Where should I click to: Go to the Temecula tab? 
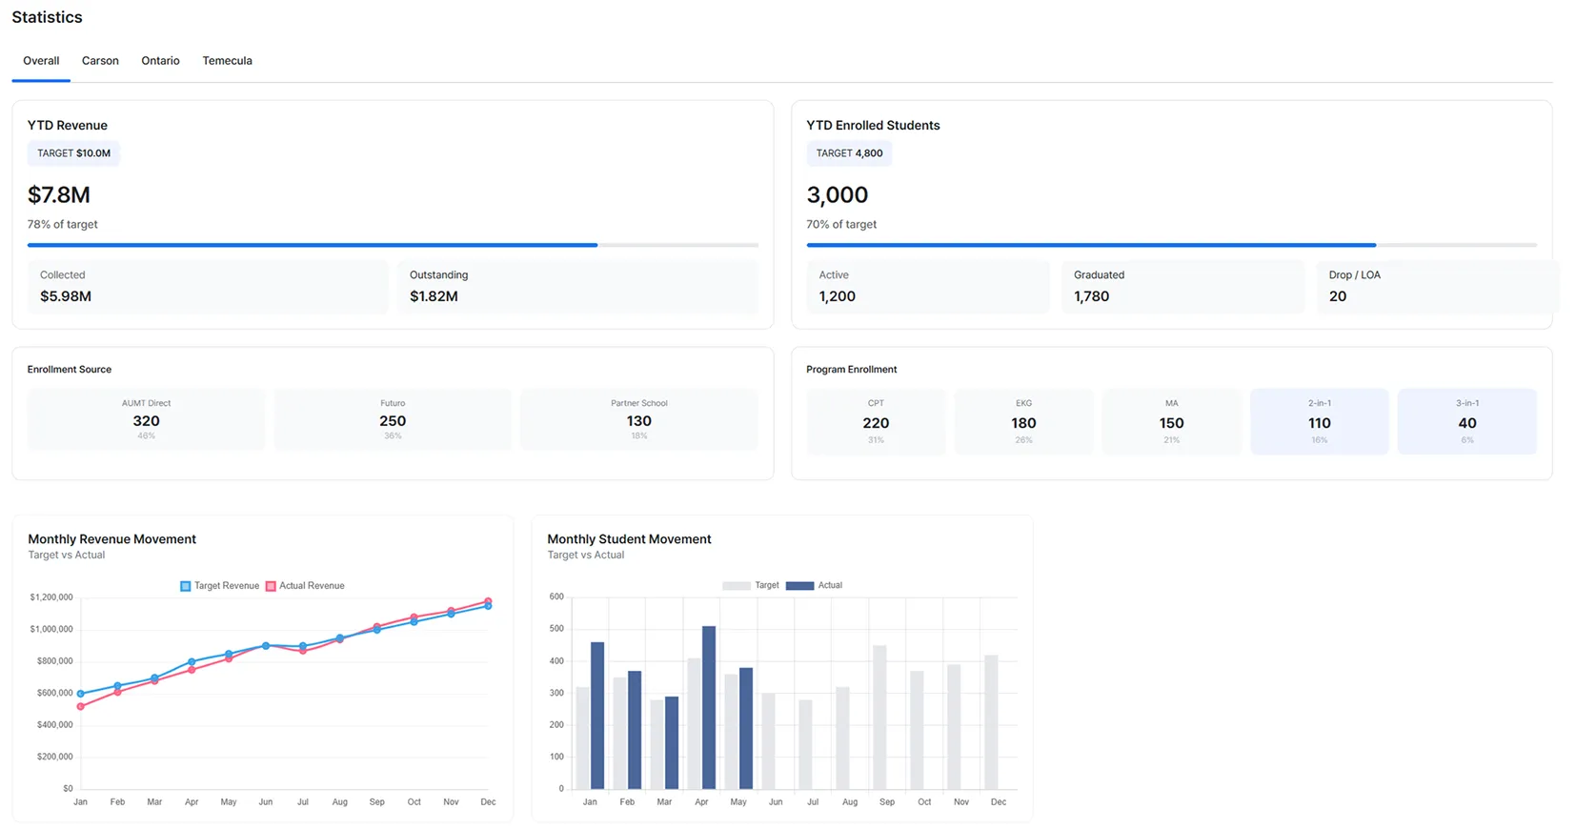227,61
